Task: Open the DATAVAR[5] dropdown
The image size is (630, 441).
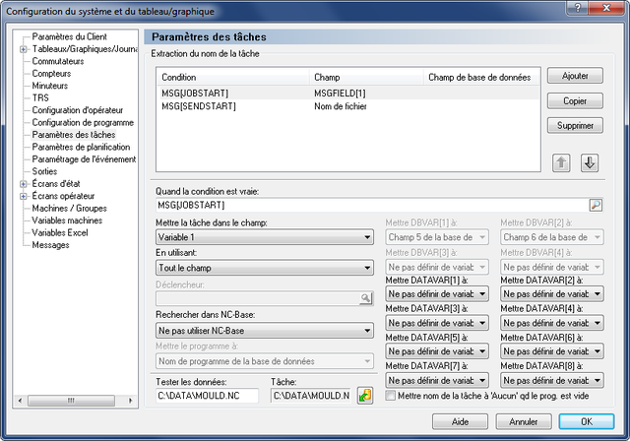Action: (437, 351)
